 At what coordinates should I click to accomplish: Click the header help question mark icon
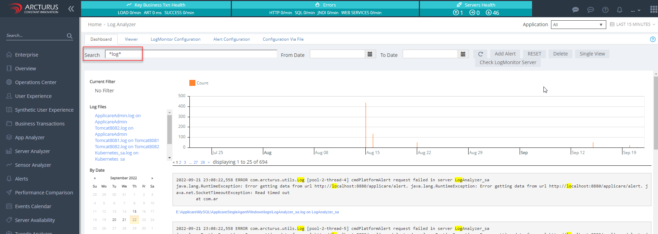[605, 10]
